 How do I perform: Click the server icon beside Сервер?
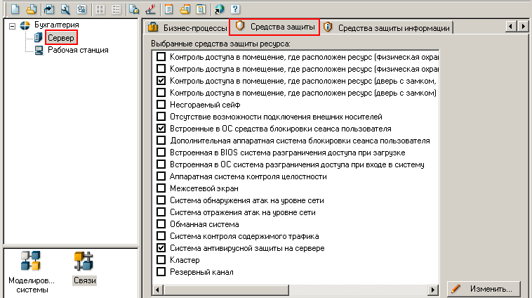39,37
